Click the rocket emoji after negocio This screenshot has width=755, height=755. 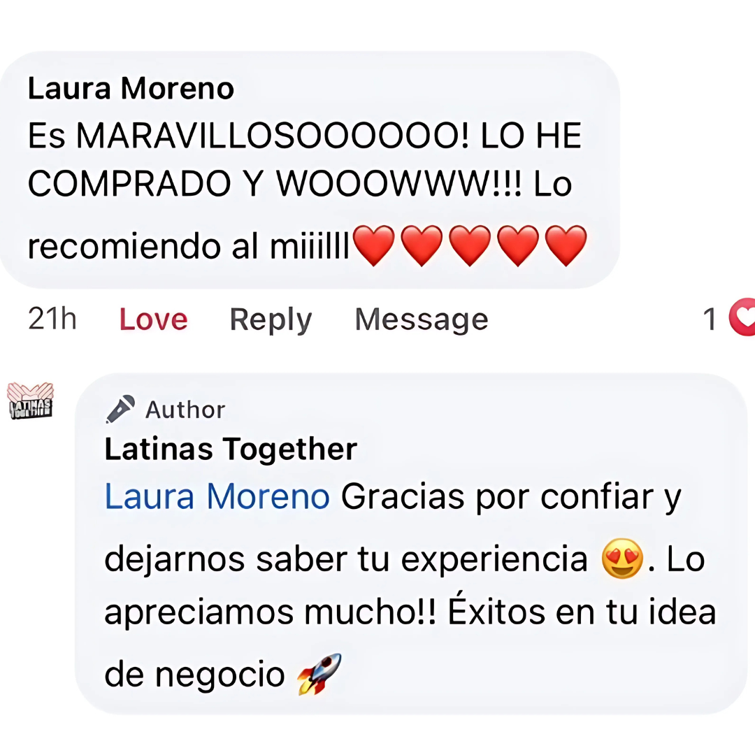tap(319, 674)
